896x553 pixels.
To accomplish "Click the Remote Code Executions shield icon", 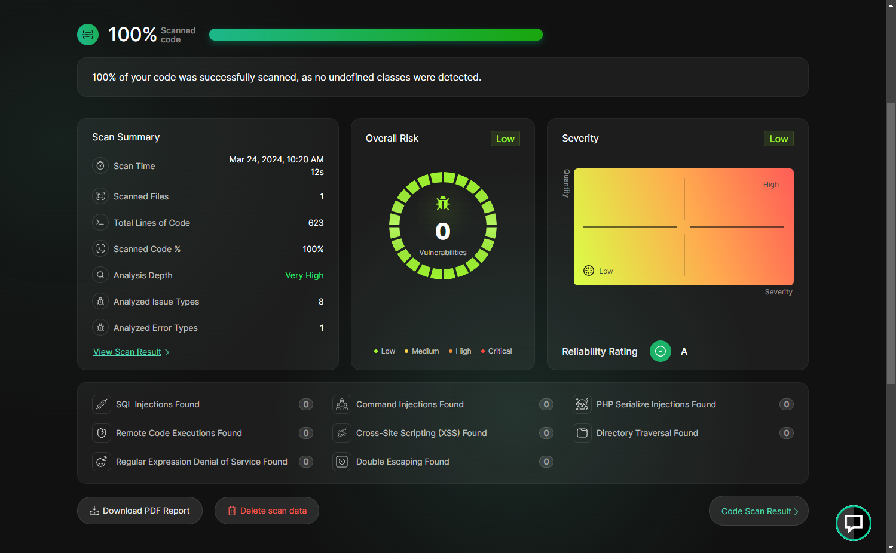I will click(102, 433).
